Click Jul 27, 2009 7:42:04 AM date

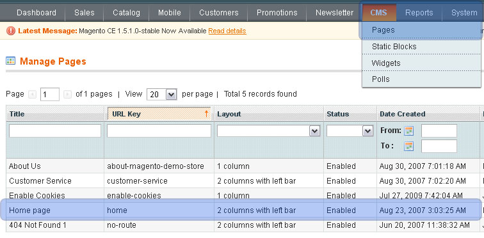[x=421, y=196]
